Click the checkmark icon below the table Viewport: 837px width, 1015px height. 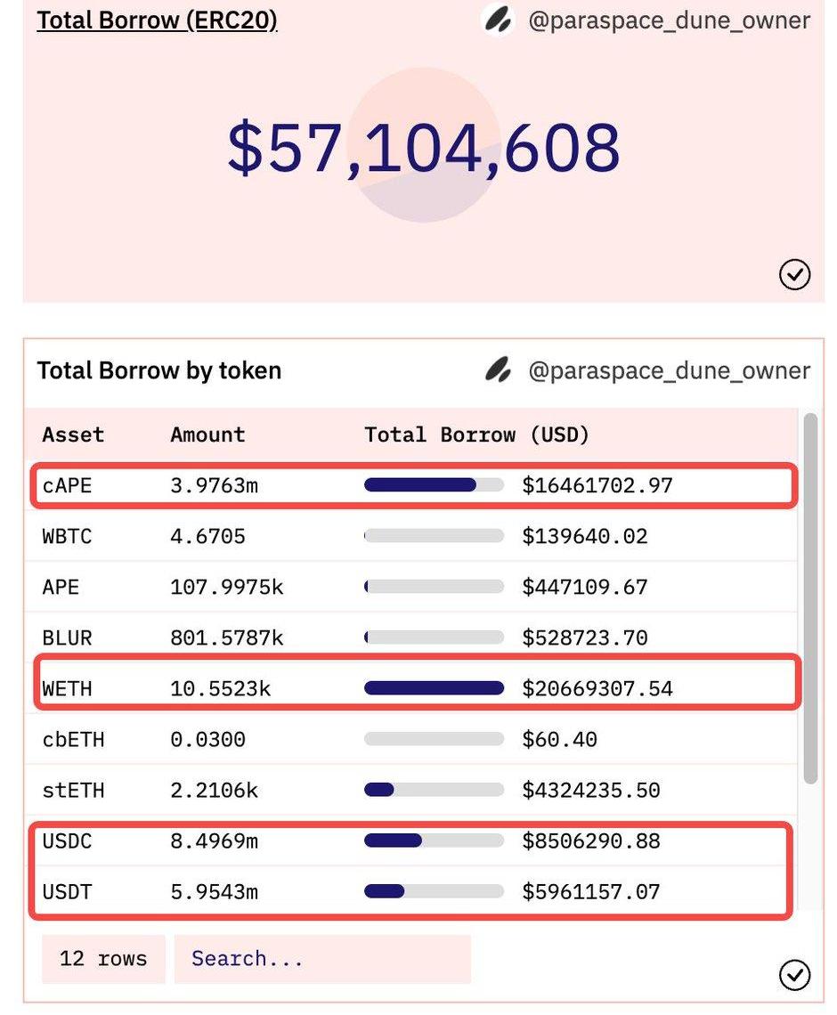point(794,975)
